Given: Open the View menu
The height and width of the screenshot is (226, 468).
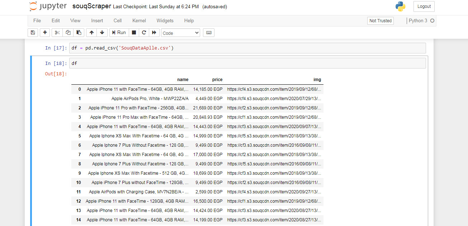Looking at the screenshot, I should [x=75, y=21].
